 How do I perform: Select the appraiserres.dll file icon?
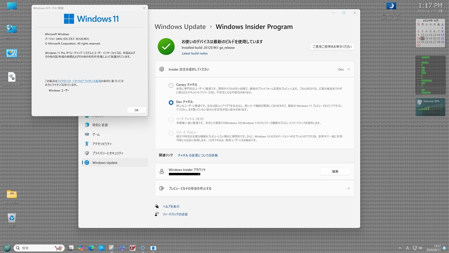[12, 79]
